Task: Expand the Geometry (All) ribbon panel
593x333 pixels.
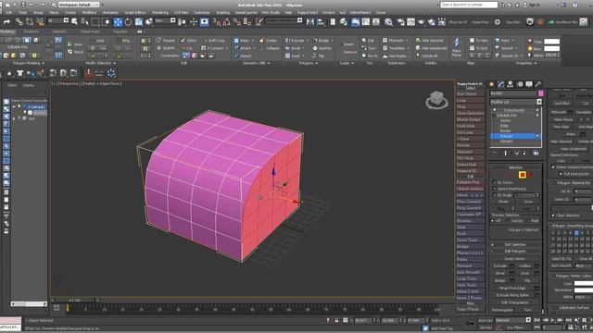Action: (256, 63)
